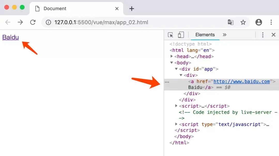The image size is (279, 156).
Task: Open the DevTools customize three-dot menu
Action: pyautogui.click(x=263, y=35)
